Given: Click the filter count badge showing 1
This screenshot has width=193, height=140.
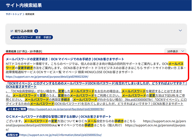Looking at the screenshot, I should click(x=36, y=31).
